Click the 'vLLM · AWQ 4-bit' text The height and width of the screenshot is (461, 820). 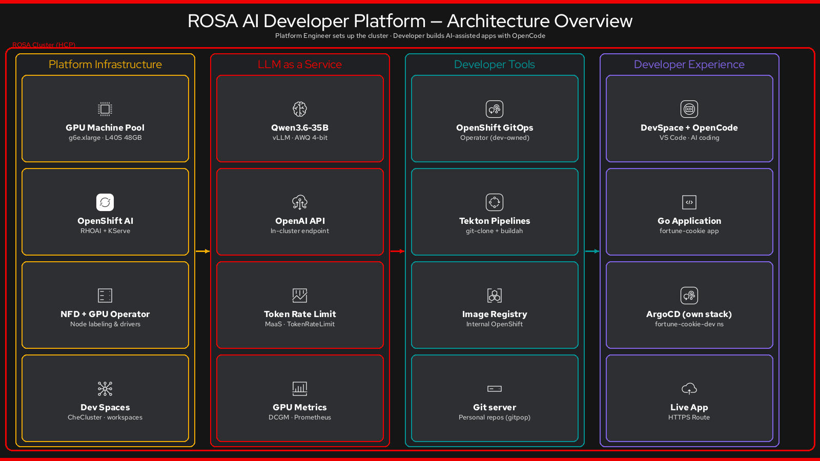(x=300, y=138)
